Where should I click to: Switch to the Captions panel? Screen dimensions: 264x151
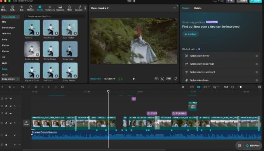coord(60,8)
